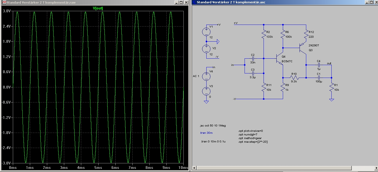
Task: Click the '.tran 0 10m 0 0.1u' text
Action: [213, 142]
